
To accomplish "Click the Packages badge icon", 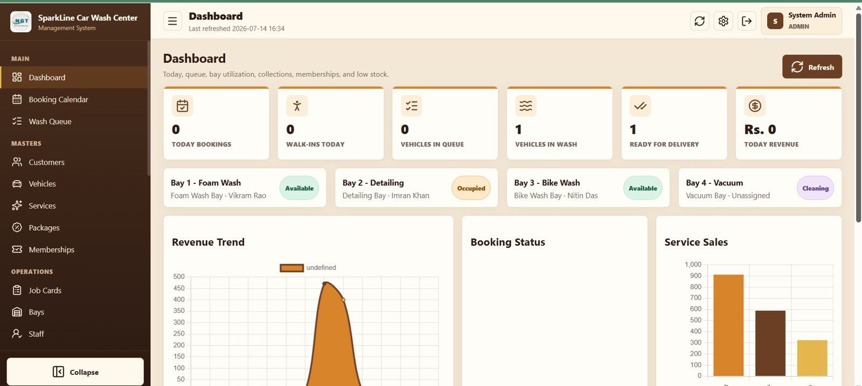I will tap(17, 227).
